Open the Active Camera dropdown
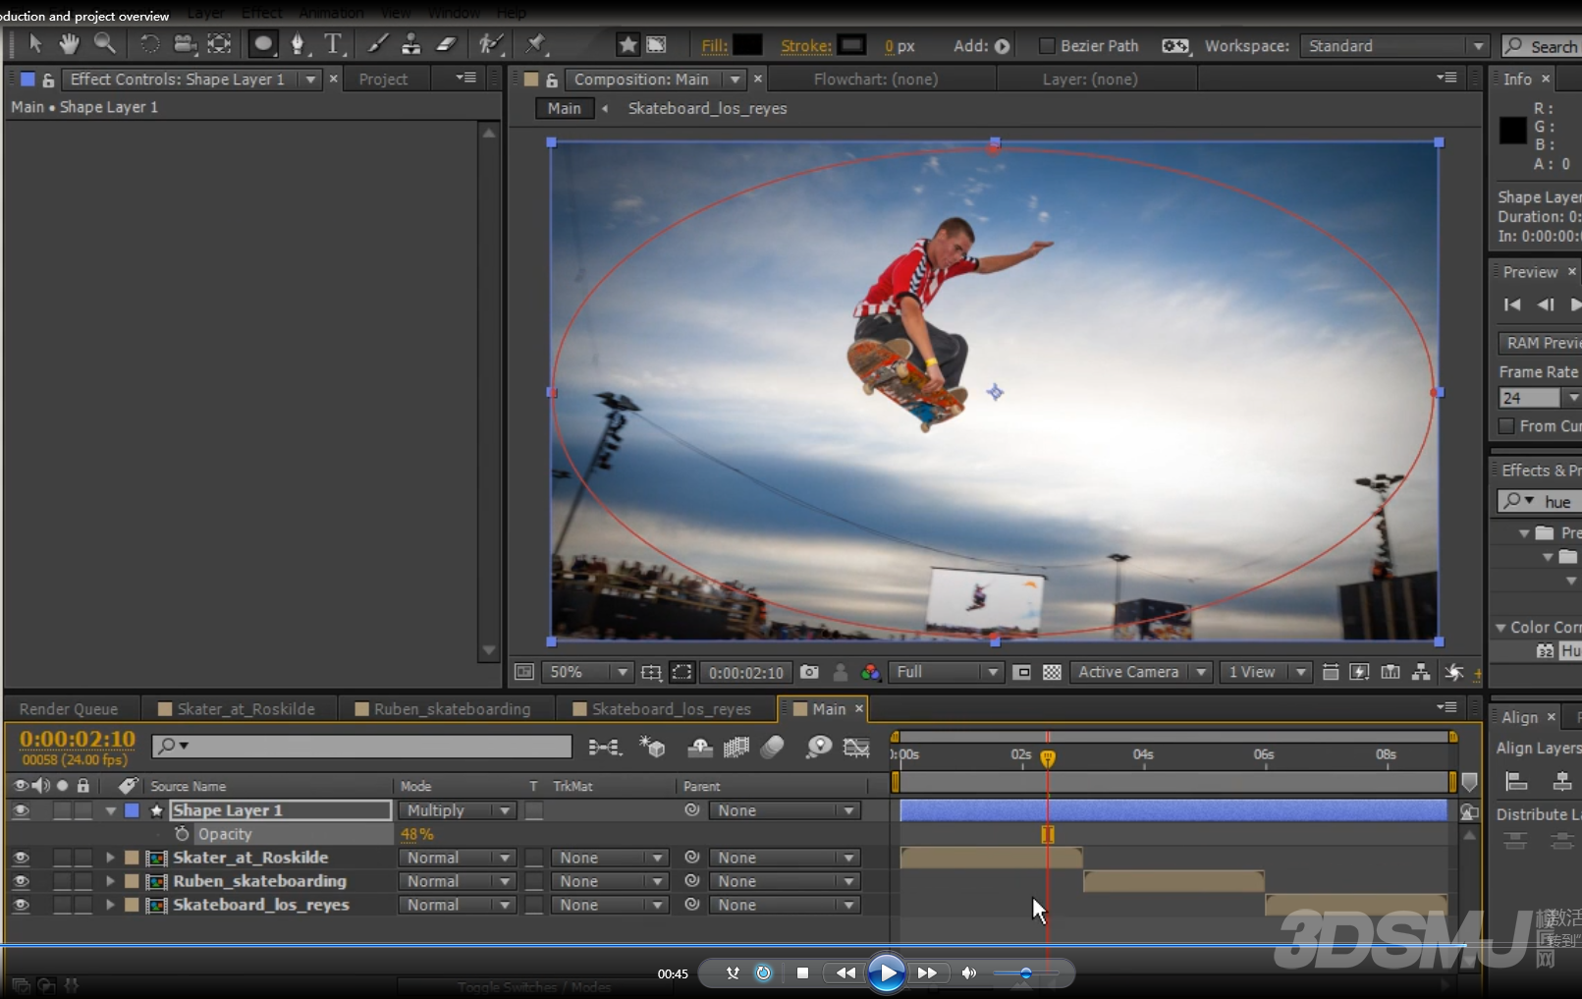The width and height of the screenshot is (1582, 999). [1140, 672]
